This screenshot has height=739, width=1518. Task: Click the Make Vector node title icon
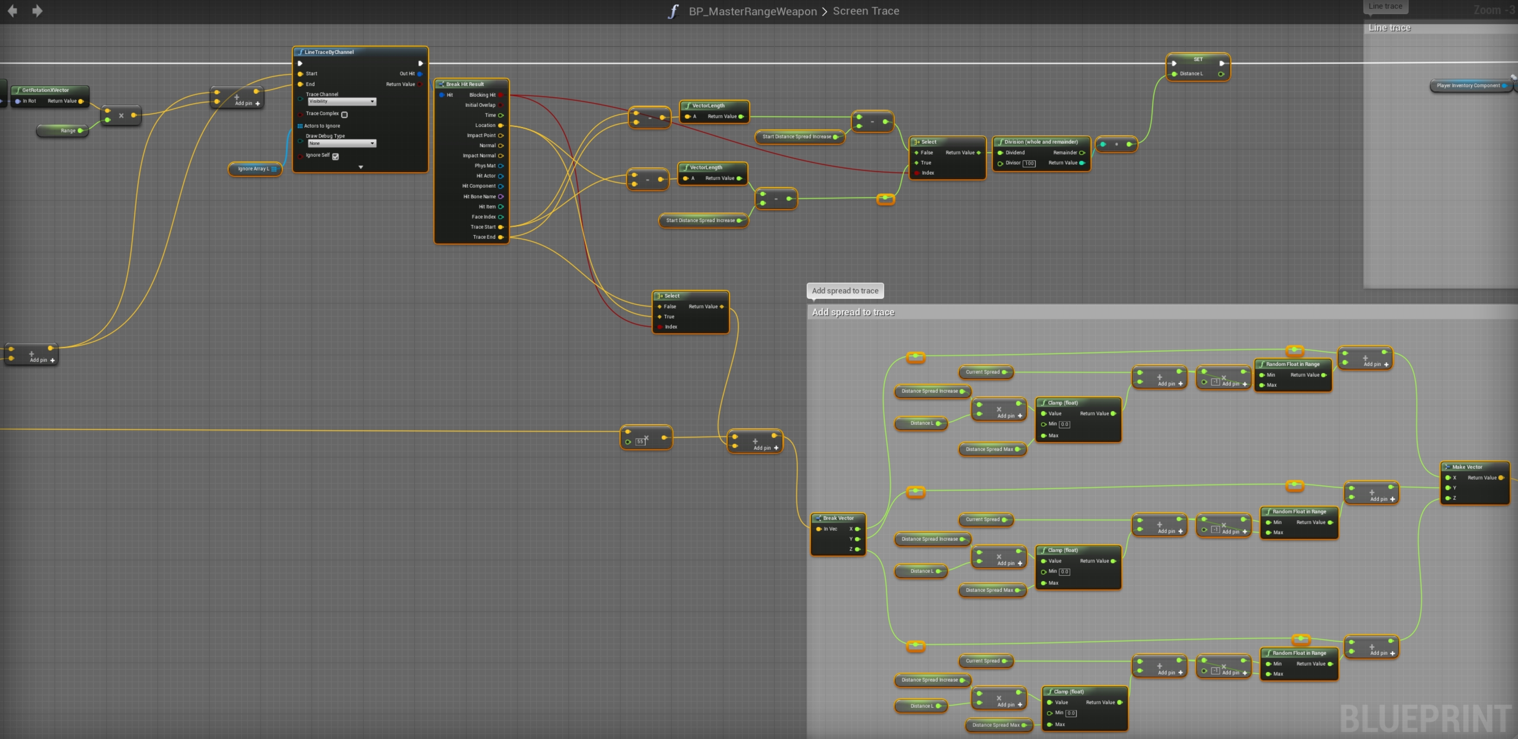1447,467
